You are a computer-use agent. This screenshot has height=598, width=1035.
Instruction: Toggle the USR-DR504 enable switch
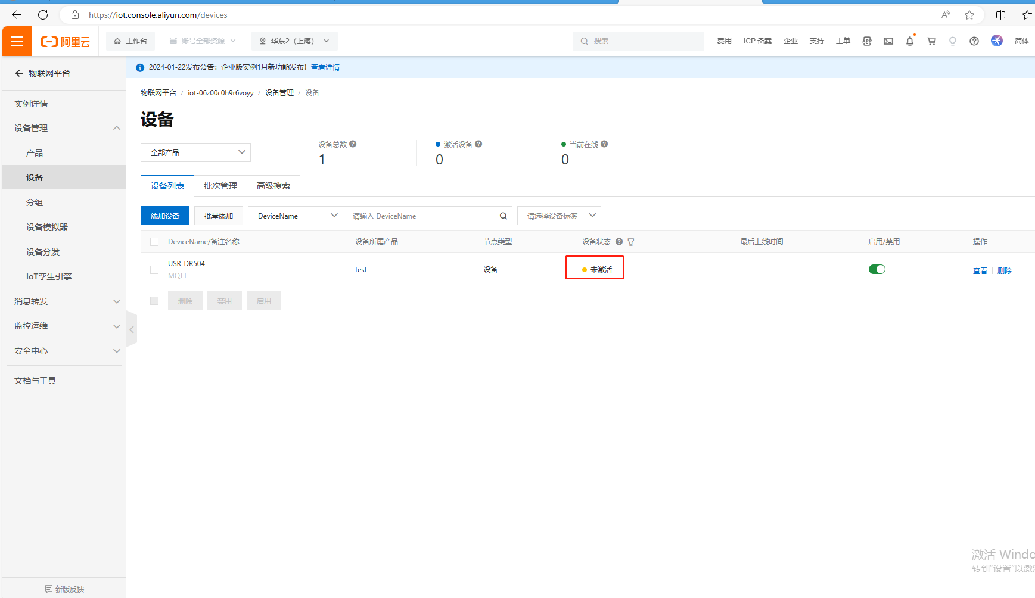point(877,269)
